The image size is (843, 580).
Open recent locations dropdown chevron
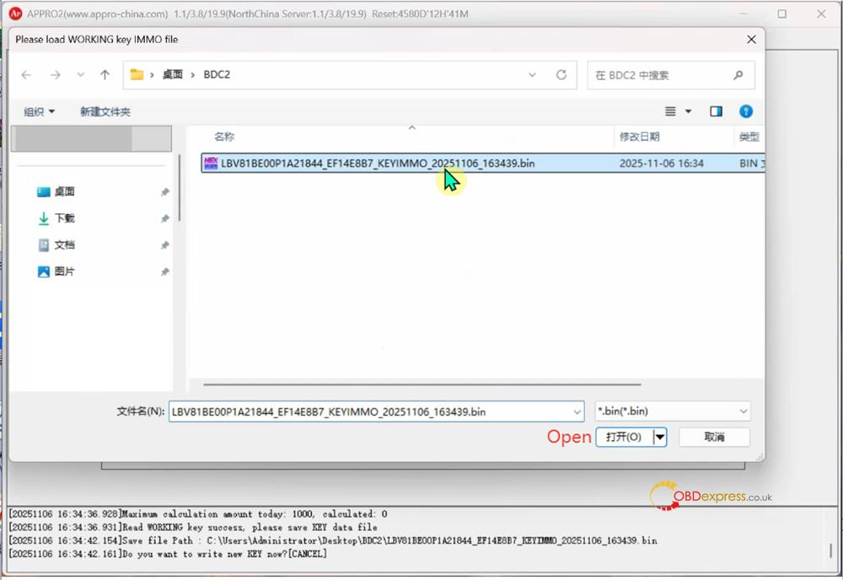tap(81, 75)
